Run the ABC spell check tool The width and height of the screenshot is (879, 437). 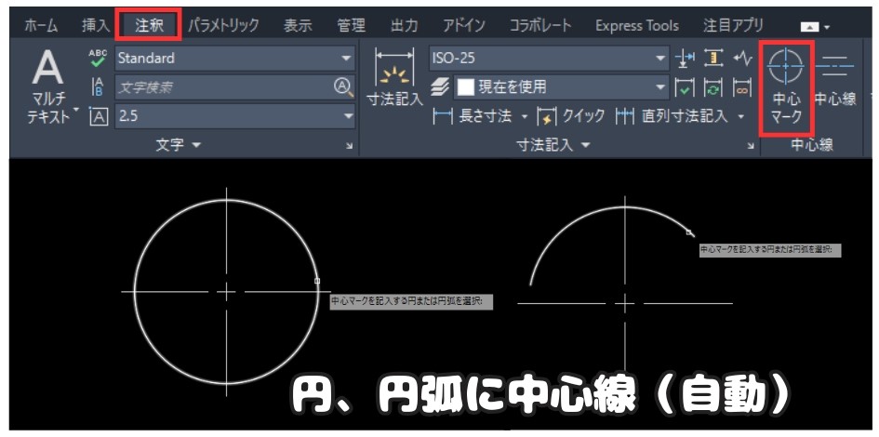[x=98, y=58]
